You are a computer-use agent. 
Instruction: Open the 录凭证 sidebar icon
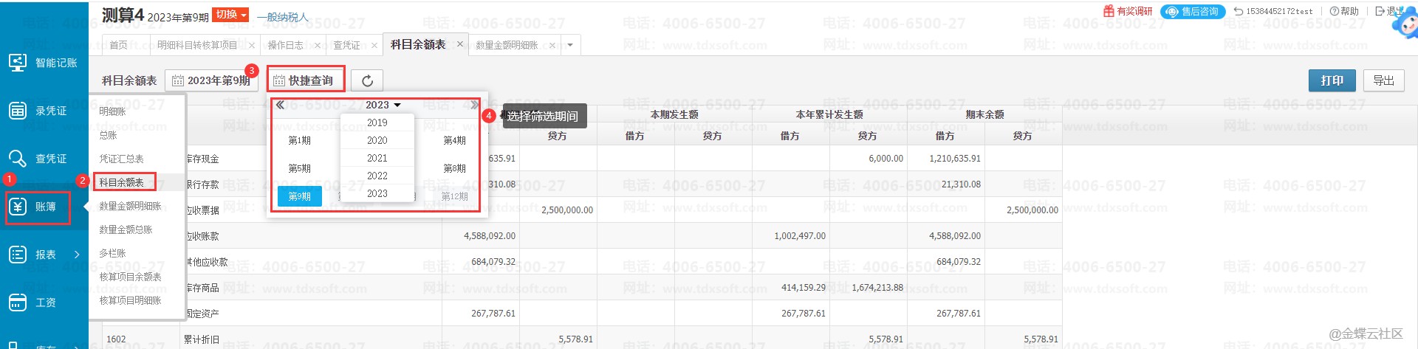pyautogui.click(x=18, y=111)
